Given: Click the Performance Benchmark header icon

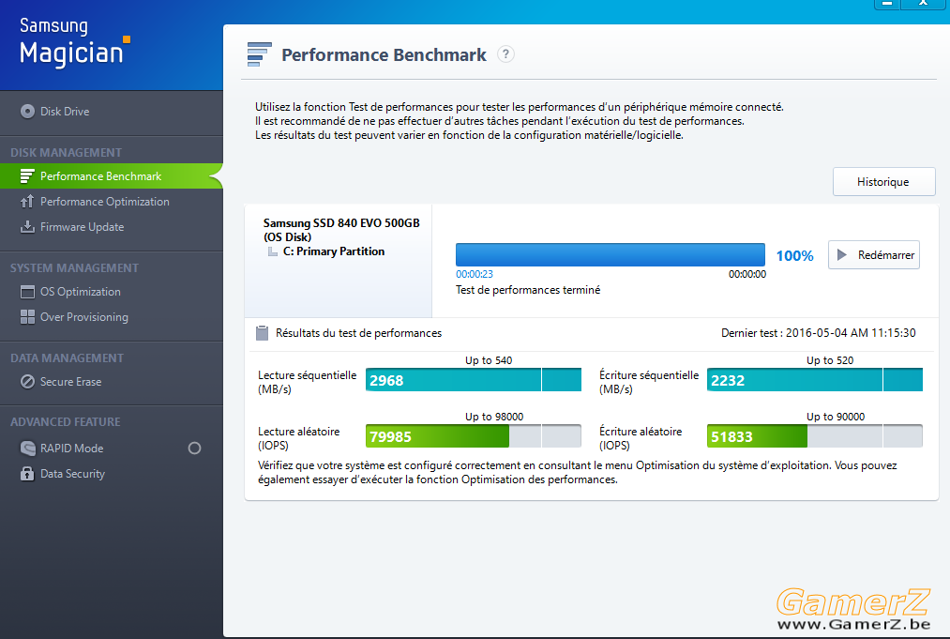Looking at the screenshot, I should click(x=260, y=54).
